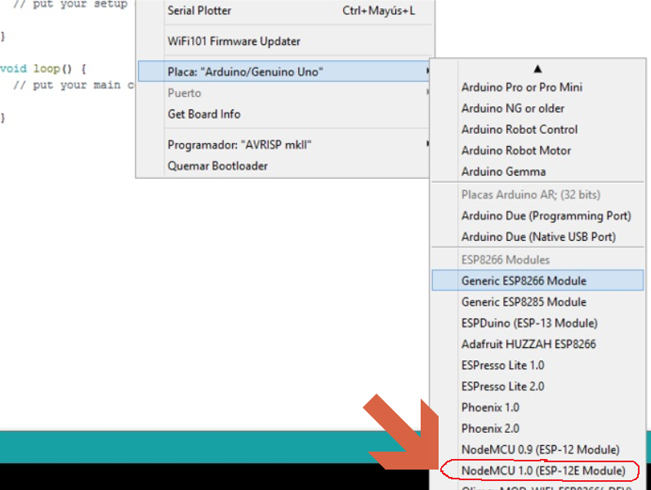Choose Arduino NG or older board
This screenshot has width=651, height=490.
[537, 109]
